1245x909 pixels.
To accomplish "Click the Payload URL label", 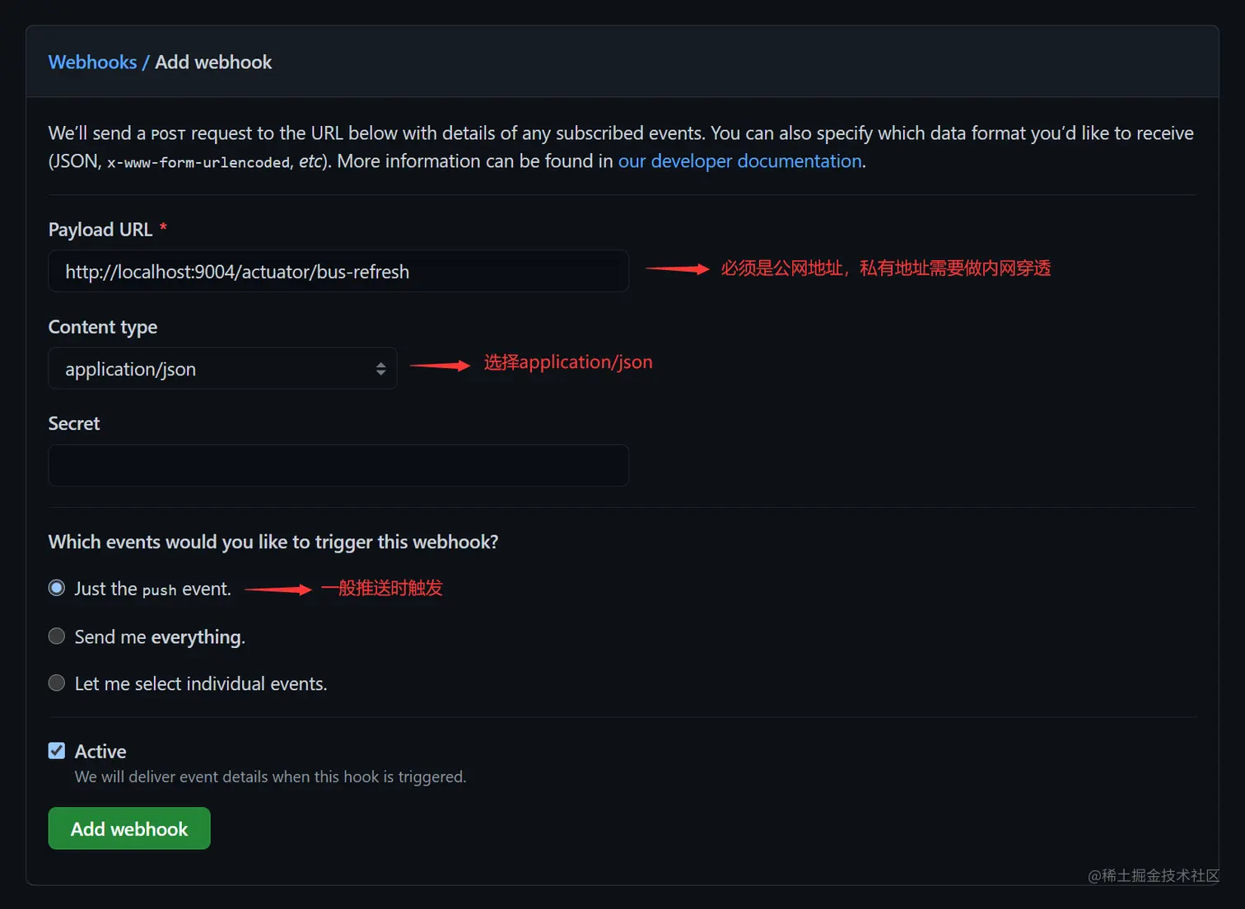I will pyautogui.click(x=100, y=230).
